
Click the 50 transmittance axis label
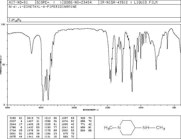point(4,65)
